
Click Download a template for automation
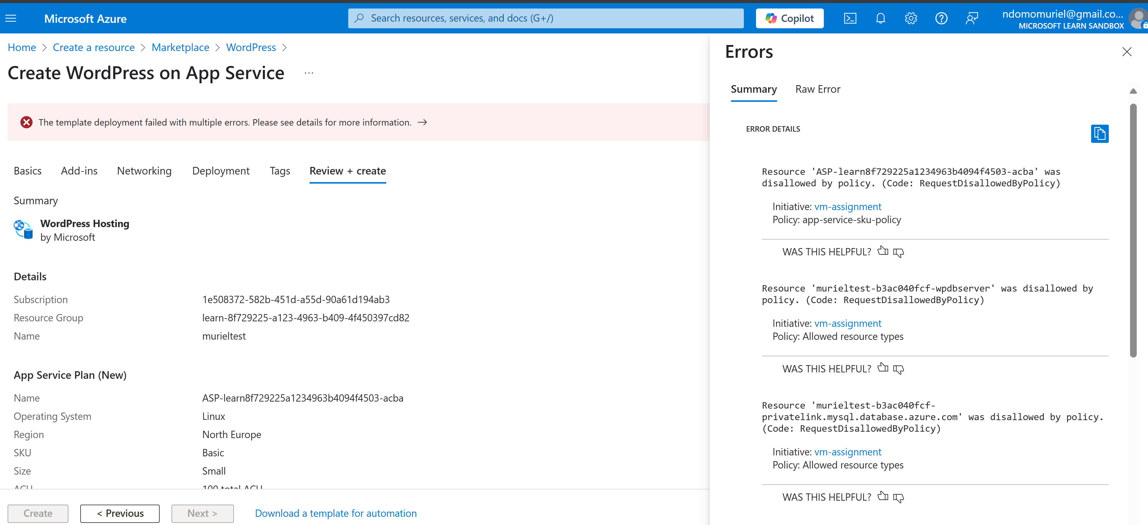335,513
